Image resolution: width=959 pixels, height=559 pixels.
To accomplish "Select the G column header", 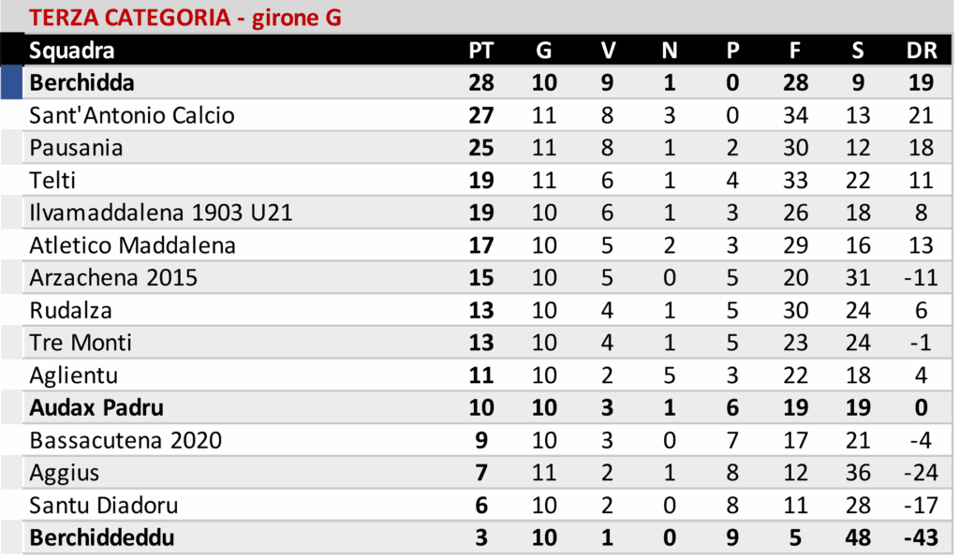I will tap(544, 51).
